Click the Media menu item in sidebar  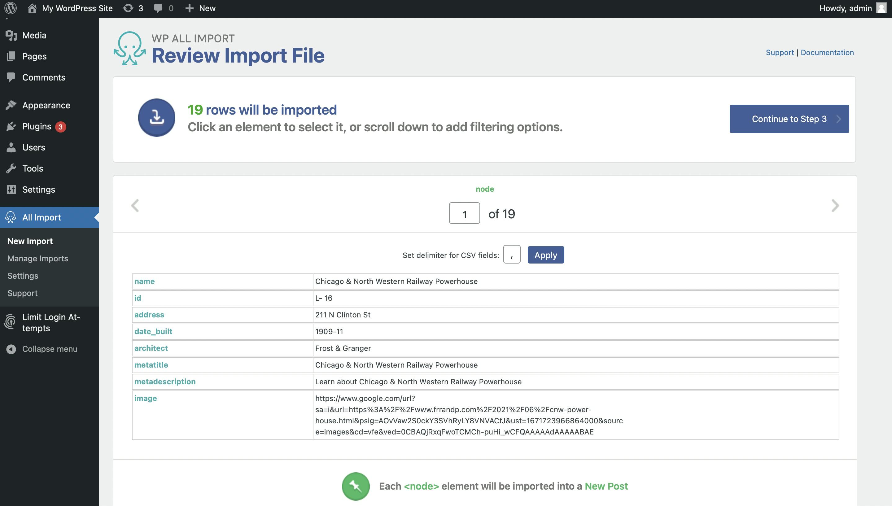[34, 35]
